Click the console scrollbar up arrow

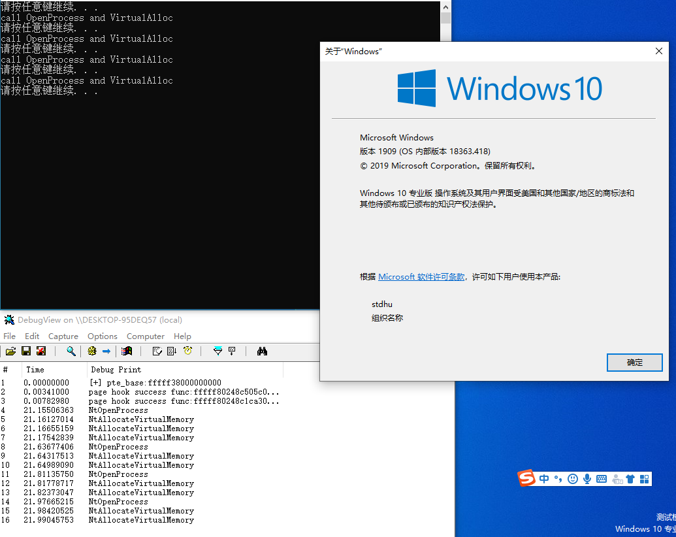click(446, 7)
